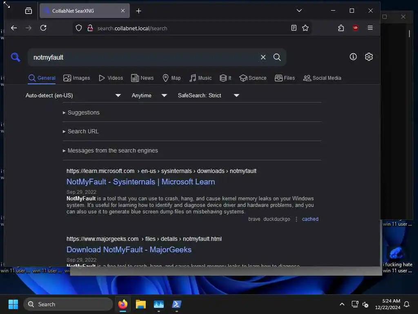Open the SearXNG about info icon

(353, 56)
